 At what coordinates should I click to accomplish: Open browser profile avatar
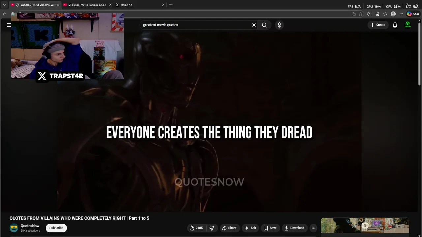[393, 14]
